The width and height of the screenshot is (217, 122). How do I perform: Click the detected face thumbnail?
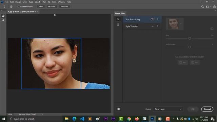tap(173, 24)
